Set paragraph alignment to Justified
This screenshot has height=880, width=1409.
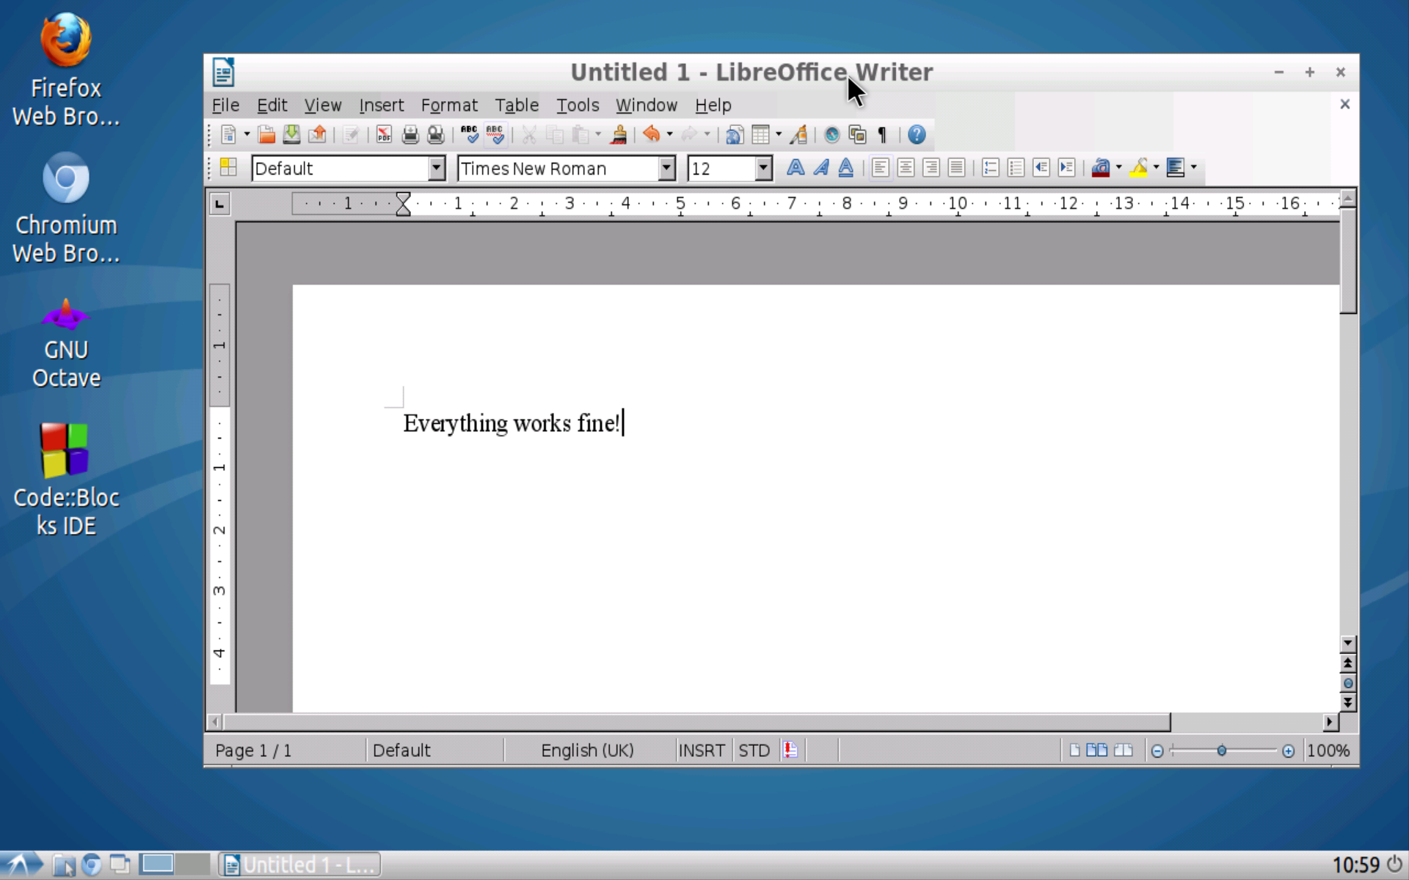pyautogui.click(x=956, y=168)
